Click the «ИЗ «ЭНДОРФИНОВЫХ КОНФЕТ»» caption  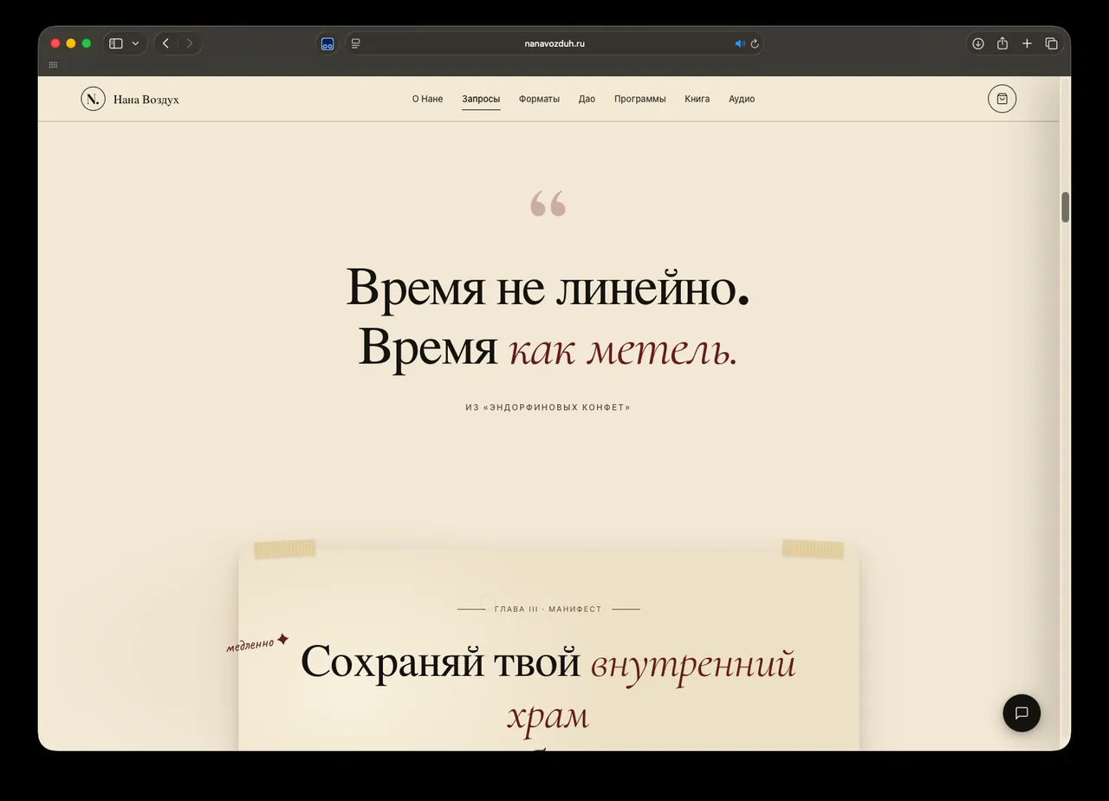point(548,407)
